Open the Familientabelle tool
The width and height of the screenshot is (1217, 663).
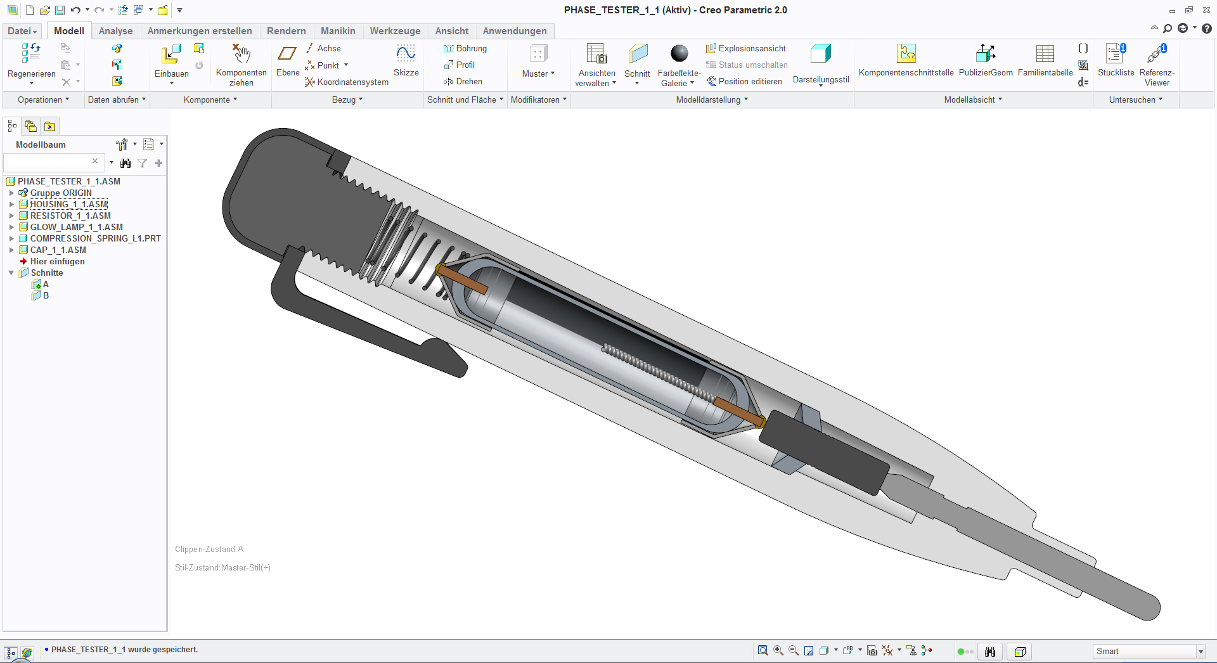[x=1045, y=55]
